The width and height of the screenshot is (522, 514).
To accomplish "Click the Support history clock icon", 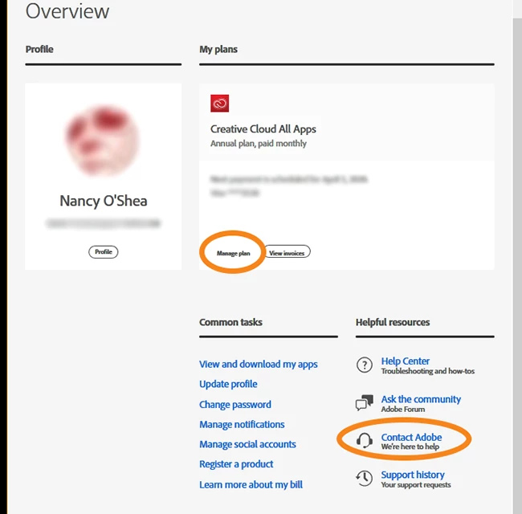I will point(365,479).
